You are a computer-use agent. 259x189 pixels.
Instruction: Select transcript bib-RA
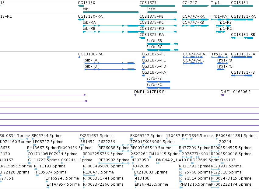coord(111,26)
